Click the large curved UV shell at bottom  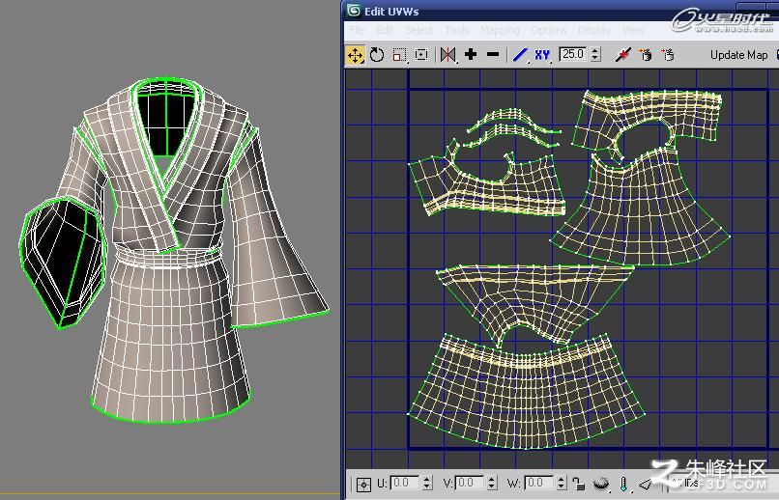(x=526, y=391)
